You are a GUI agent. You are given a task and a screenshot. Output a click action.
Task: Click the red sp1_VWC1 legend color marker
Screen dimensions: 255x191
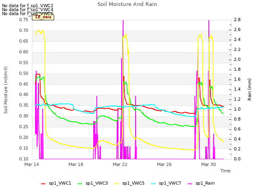43,184
